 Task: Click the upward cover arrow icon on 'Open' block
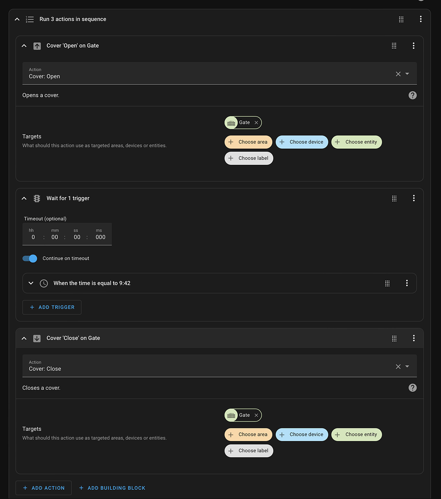(x=37, y=45)
